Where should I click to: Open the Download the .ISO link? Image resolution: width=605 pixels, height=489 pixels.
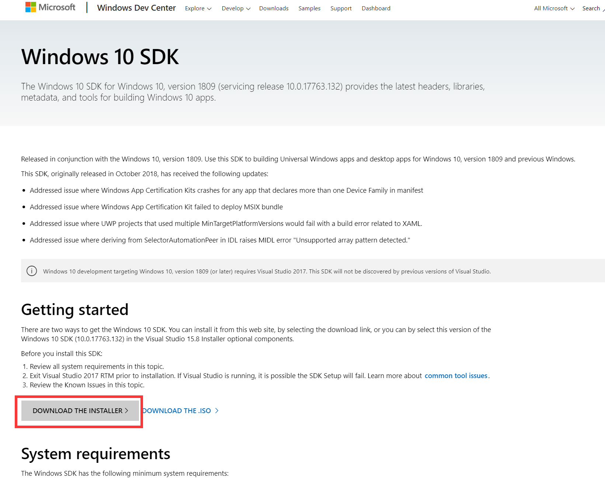tap(176, 410)
